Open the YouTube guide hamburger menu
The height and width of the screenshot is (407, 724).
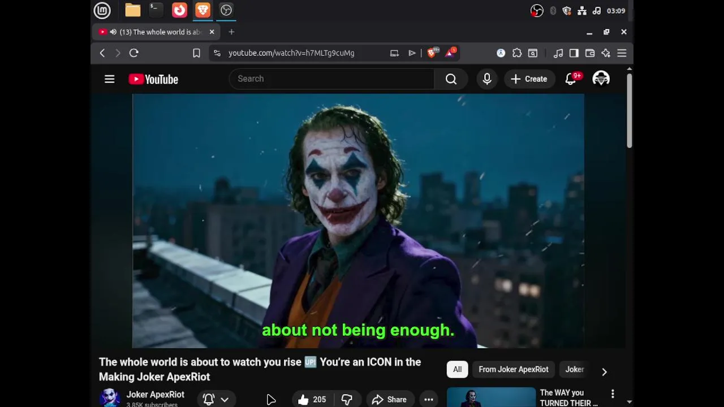110,79
